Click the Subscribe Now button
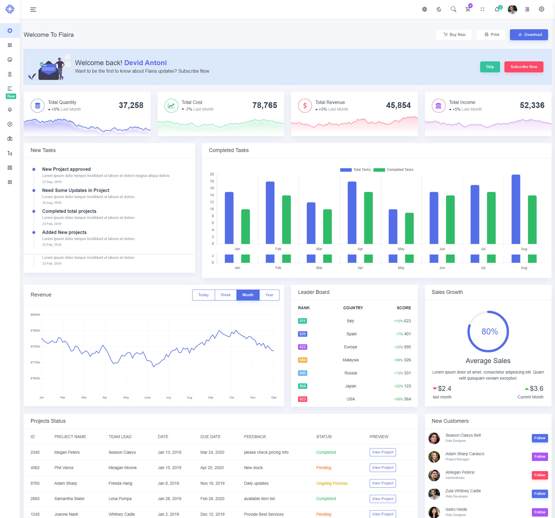555x518 pixels. 523,67
